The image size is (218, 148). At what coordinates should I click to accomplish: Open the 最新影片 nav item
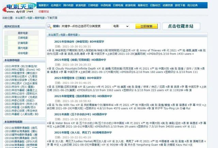44,5
